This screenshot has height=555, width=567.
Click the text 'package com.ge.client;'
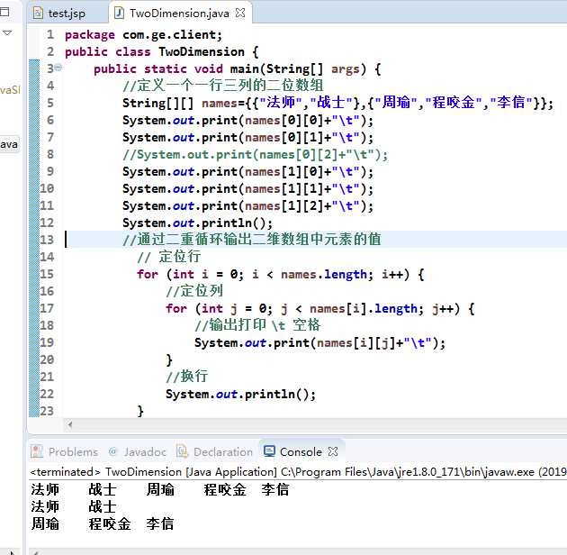144,35
